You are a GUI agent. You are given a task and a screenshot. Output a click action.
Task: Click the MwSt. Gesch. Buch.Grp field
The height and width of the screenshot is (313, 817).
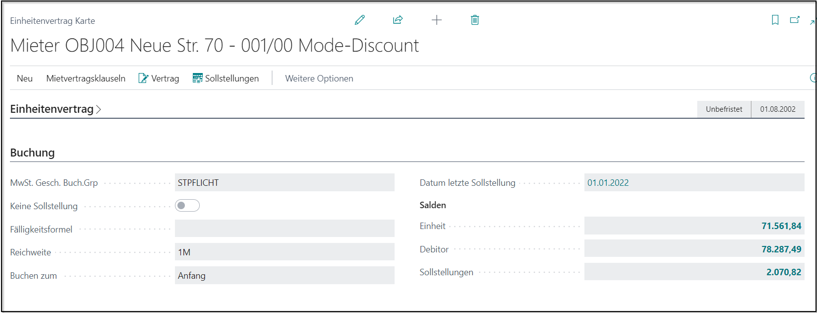[284, 183]
